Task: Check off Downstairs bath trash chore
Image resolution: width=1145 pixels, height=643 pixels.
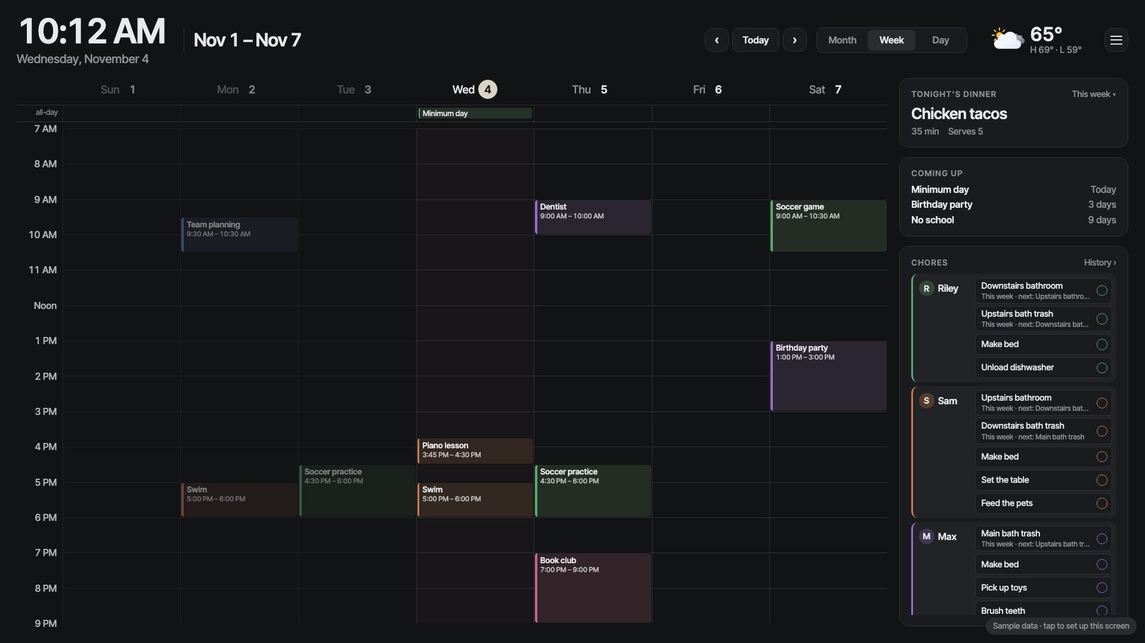Action: [1102, 431]
